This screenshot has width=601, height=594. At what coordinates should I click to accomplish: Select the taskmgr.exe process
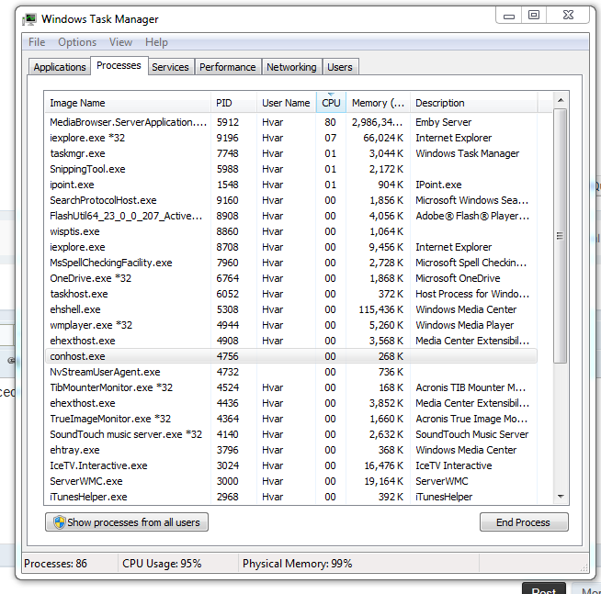(x=291, y=153)
